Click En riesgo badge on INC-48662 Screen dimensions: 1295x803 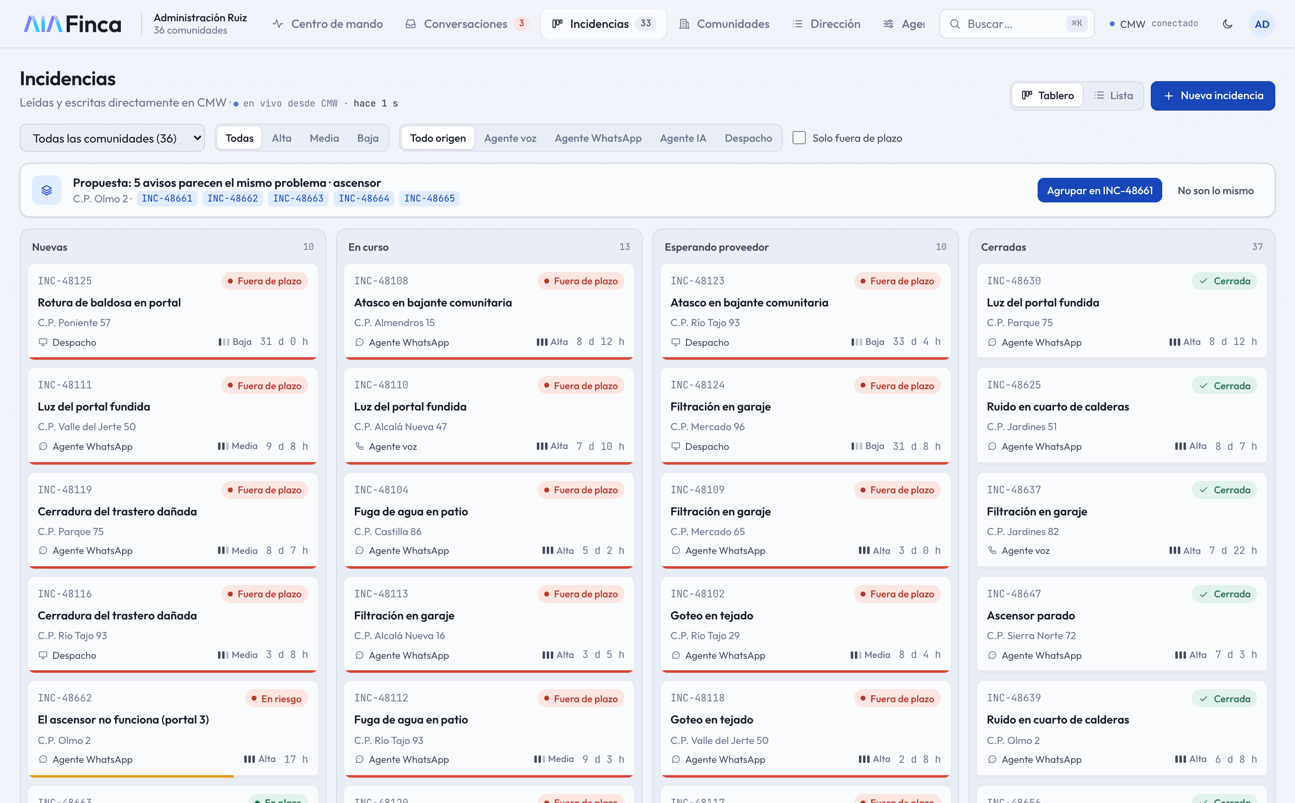tap(276, 699)
